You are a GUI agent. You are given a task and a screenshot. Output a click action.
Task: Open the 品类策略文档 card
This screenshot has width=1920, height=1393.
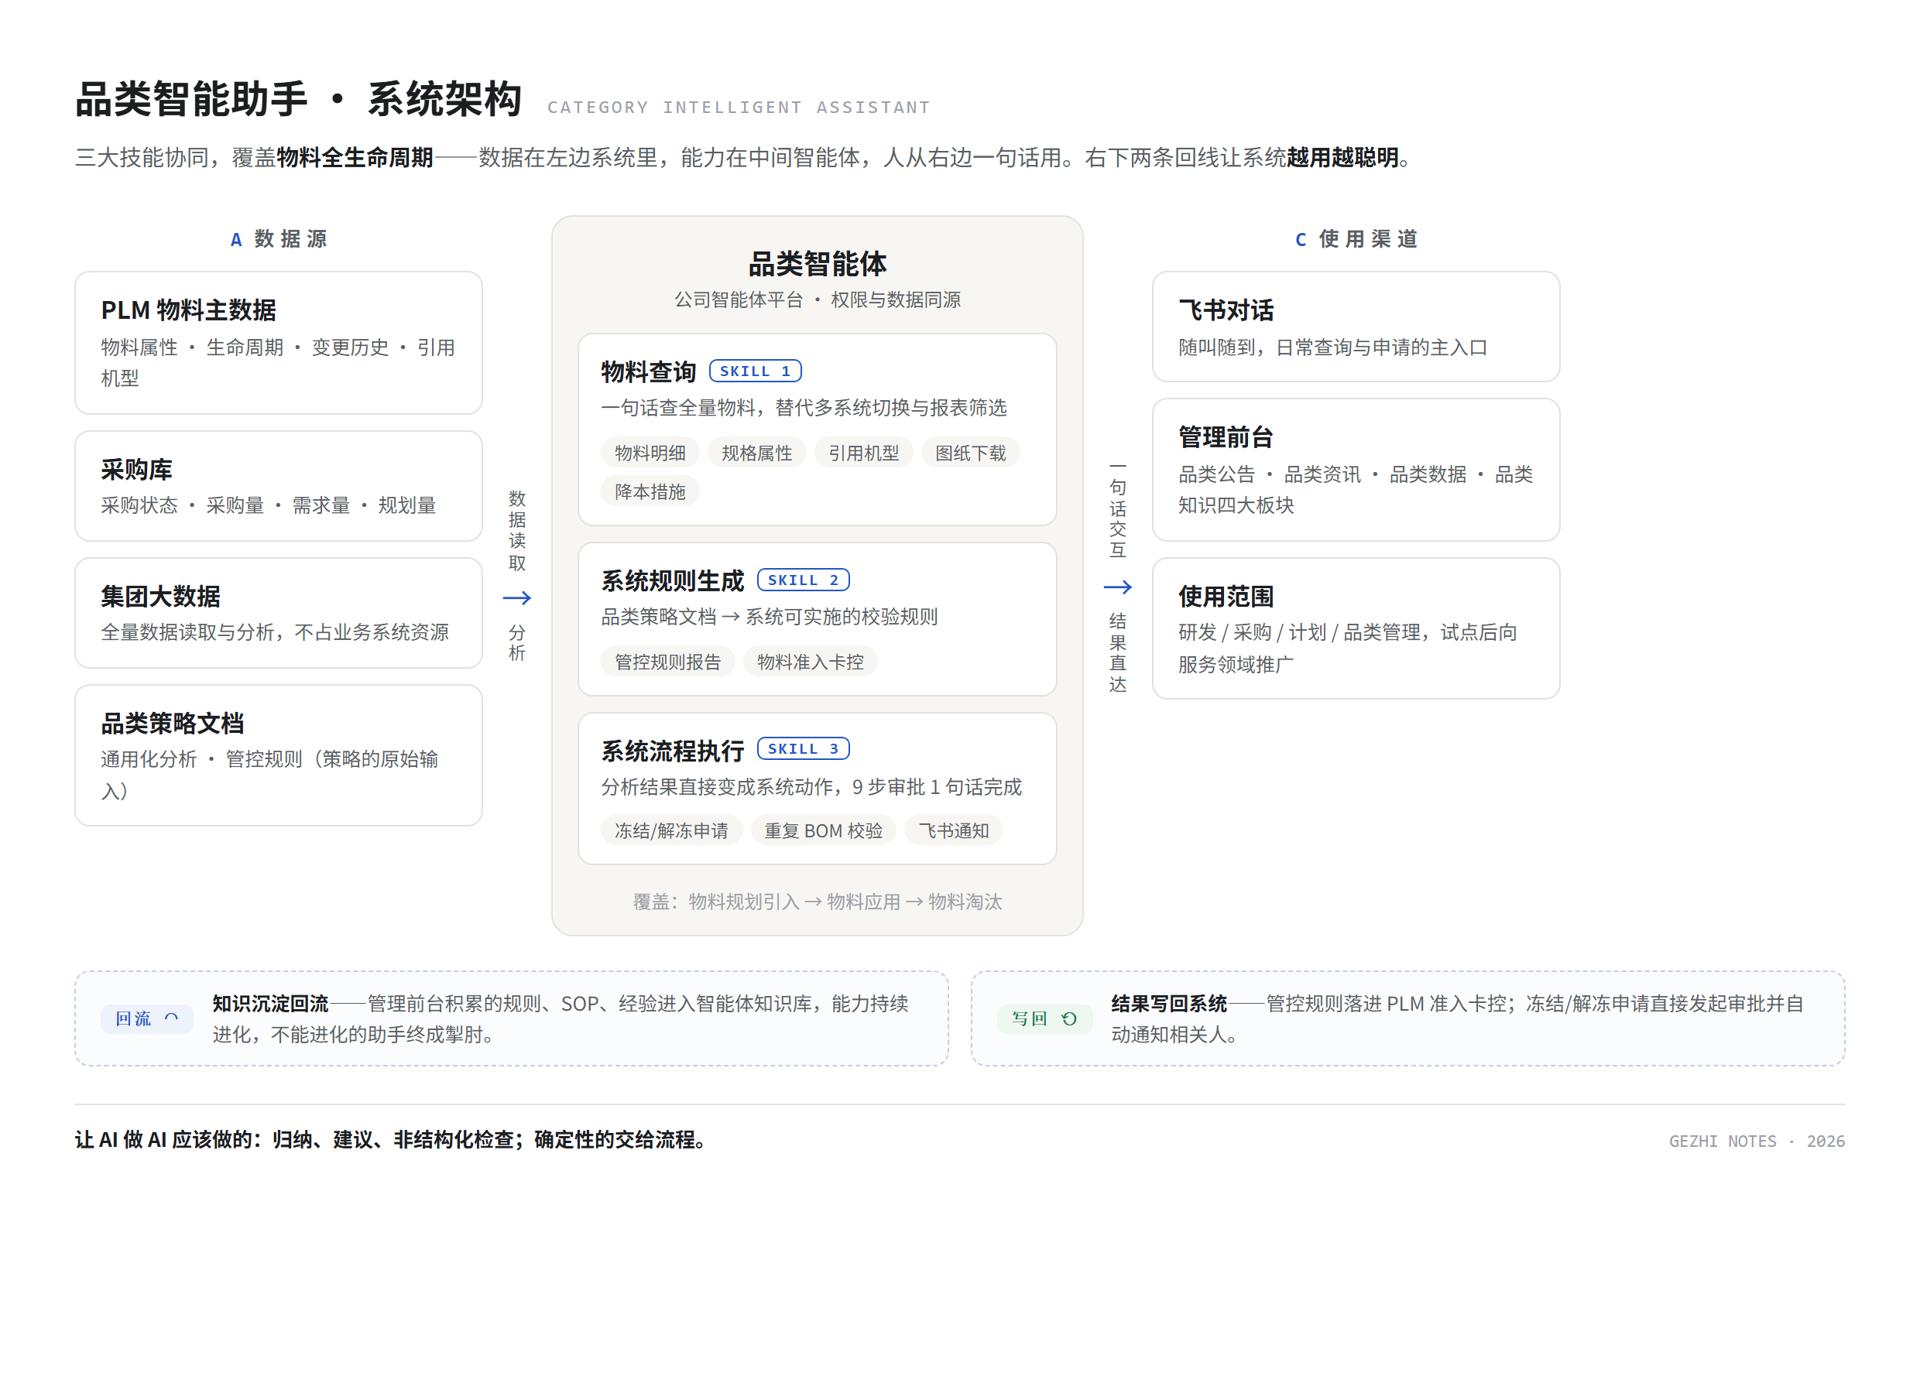[279, 755]
